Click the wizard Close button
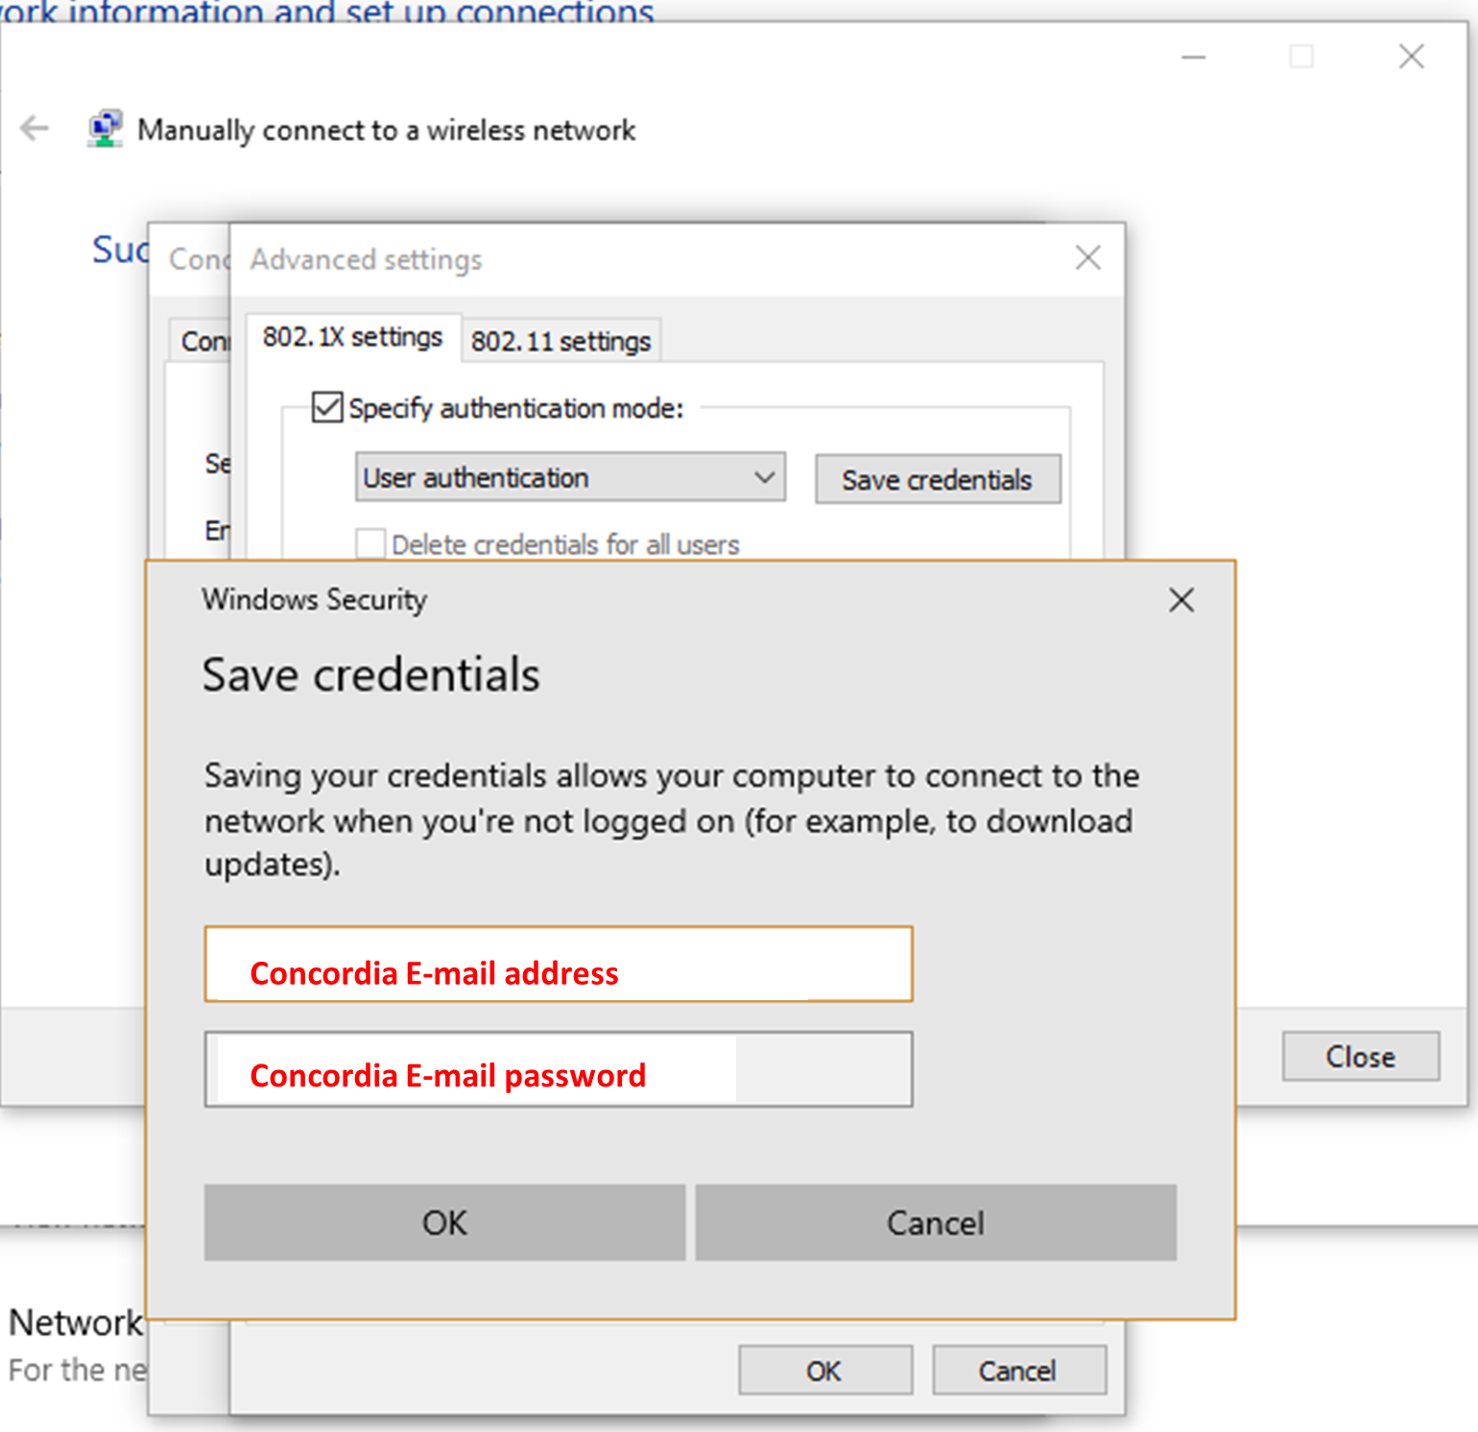Image resolution: width=1478 pixels, height=1432 pixels. (1361, 1057)
